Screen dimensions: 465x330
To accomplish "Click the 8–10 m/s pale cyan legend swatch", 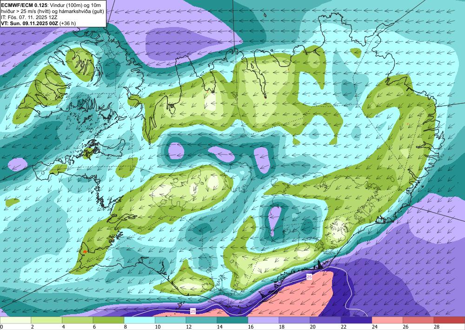I will pyautogui.click(x=139, y=320).
